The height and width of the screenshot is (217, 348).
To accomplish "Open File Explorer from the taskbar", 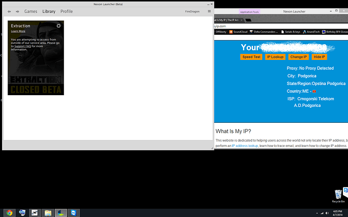I will tap(47, 212).
